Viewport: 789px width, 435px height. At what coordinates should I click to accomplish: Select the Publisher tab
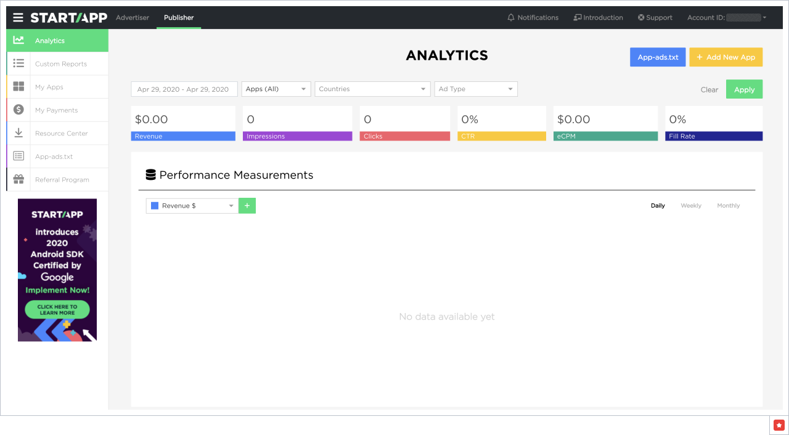pos(179,18)
